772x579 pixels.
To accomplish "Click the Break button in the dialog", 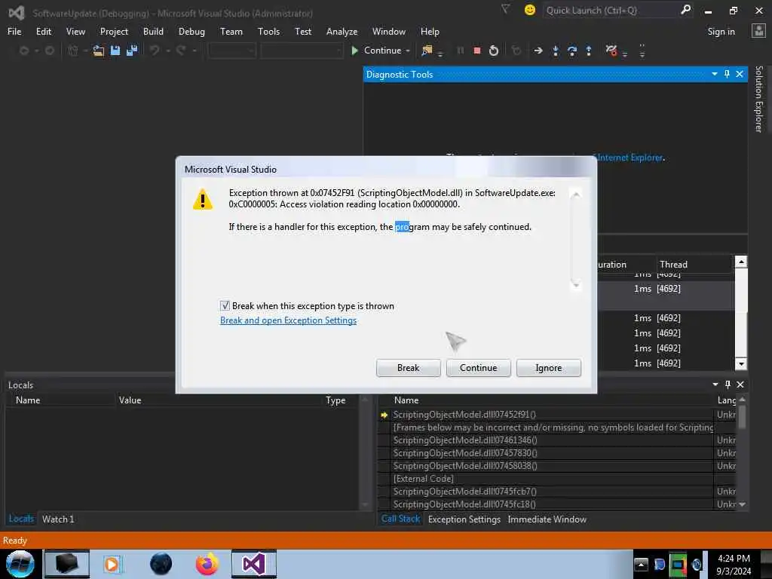I will pos(408,368).
